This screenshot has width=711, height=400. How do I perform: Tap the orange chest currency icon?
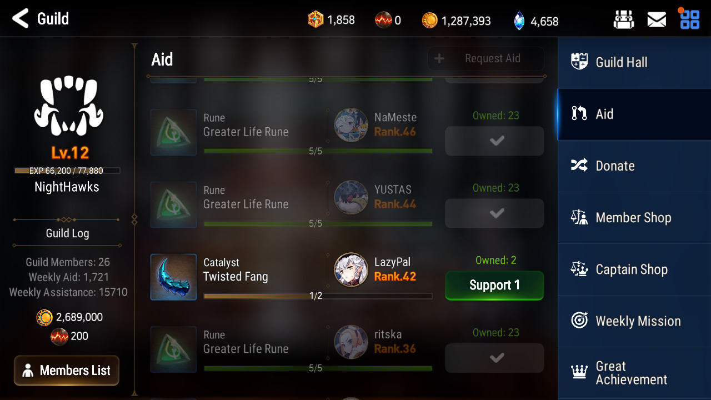tap(316, 20)
